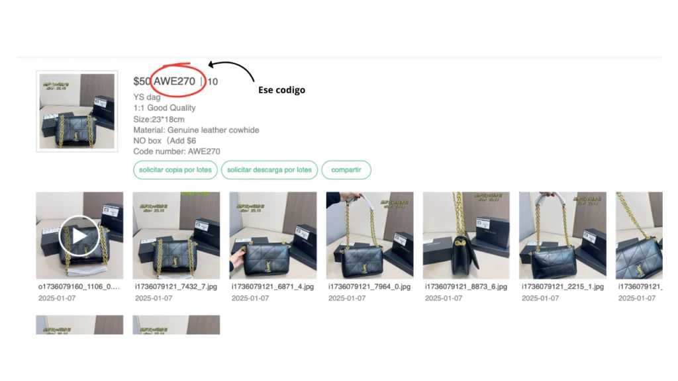Open image i1736079121_2215_1.jpg thumbnail
678x381 pixels.
pyautogui.click(x=563, y=236)
